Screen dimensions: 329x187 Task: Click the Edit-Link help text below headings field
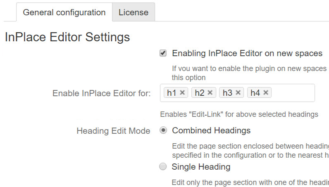click(239, 114)
